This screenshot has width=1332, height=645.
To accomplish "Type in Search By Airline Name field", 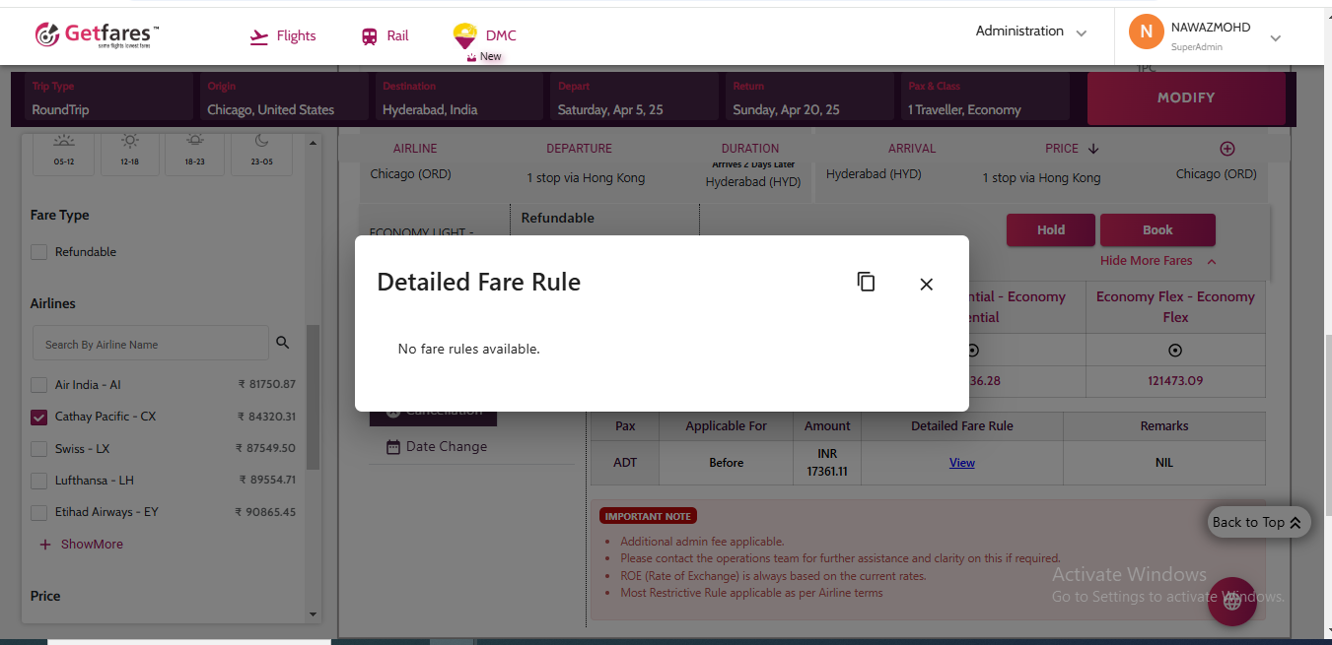I will (x=150, y=345).
